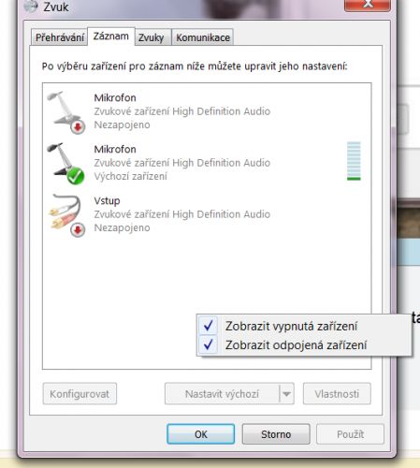
Task: Click the Storno button
Action: tap(276, 434)
